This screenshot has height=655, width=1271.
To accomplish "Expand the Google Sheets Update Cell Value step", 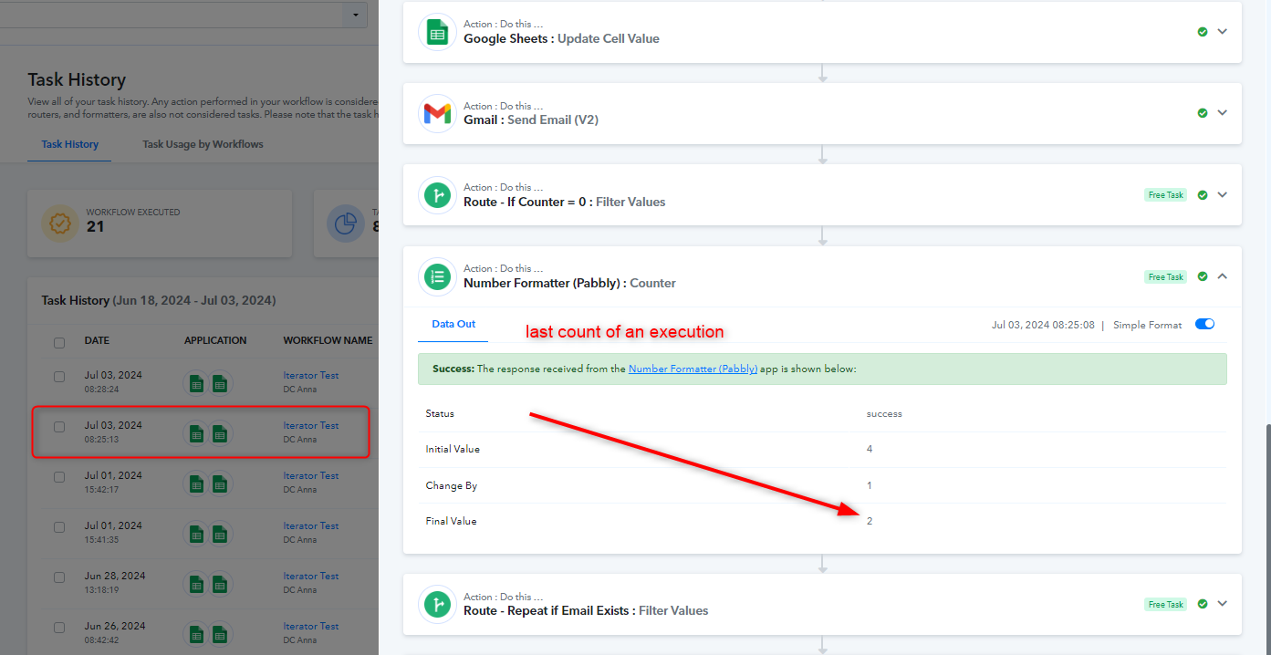I will point(1223,32).
